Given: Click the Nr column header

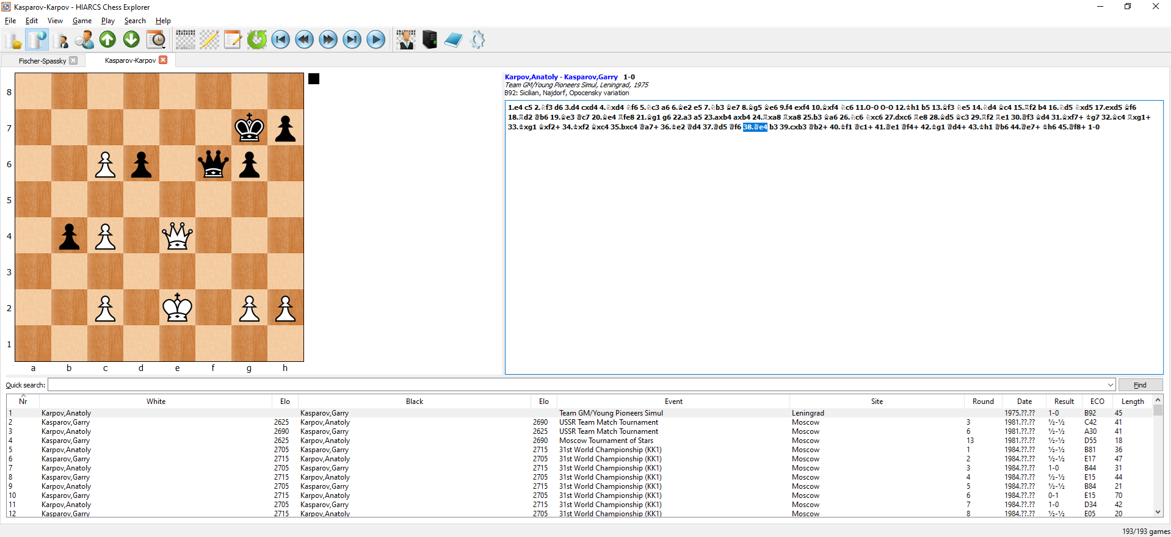Looking at the screenshot, I should pos(23,402).
